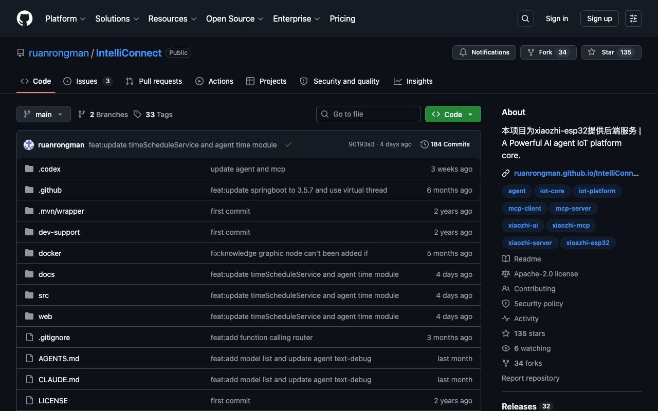Screen dimensions: 658x411
Task: Click the .codex folder icon
Action: click(29, 169)
